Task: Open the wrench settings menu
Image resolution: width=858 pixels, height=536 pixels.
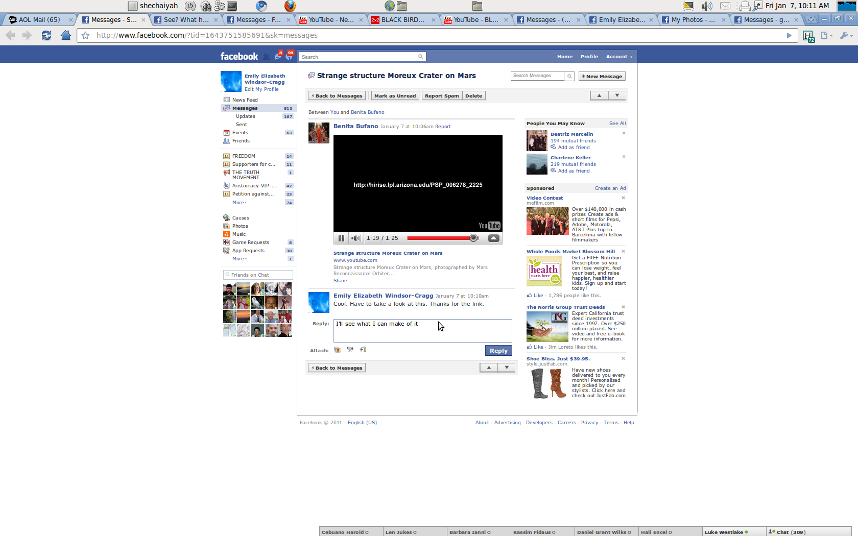Action: coord(846,35)
